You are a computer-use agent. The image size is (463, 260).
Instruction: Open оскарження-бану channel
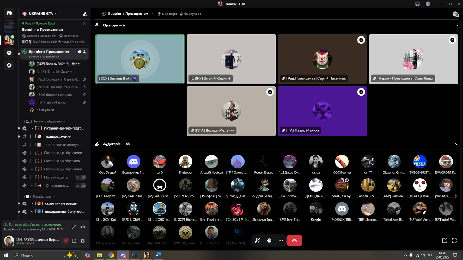54,212
